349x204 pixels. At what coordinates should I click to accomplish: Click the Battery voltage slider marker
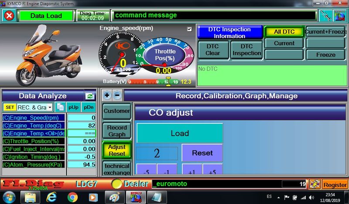point(168,82)
